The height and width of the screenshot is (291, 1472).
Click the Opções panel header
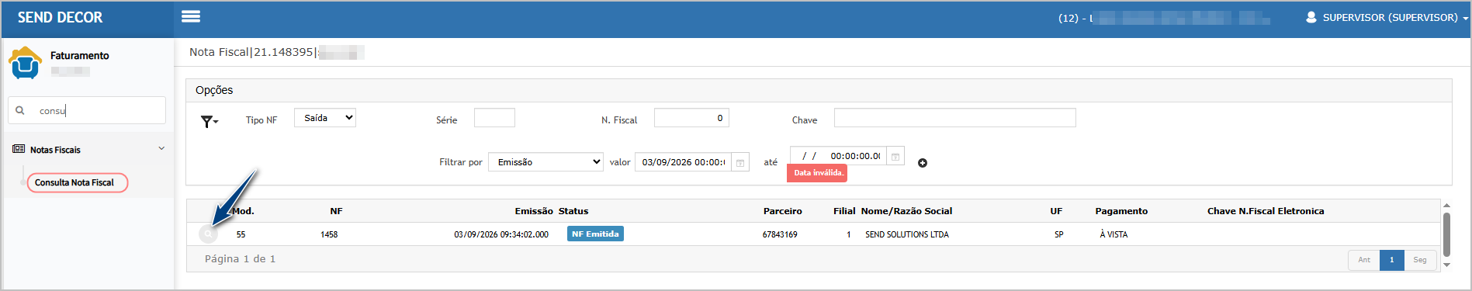(x=819, y=90)
